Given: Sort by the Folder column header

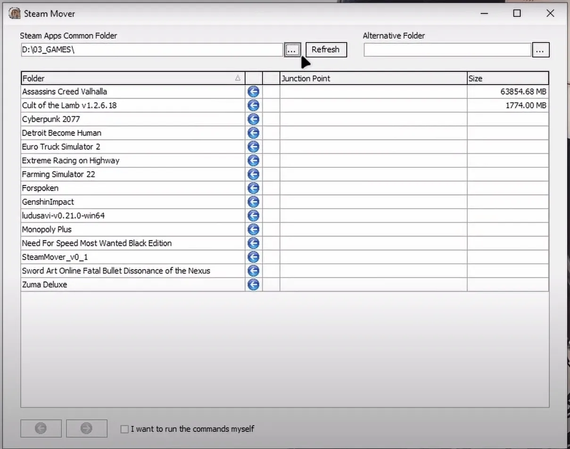Looking at the screenshot, I should (133, 78).
